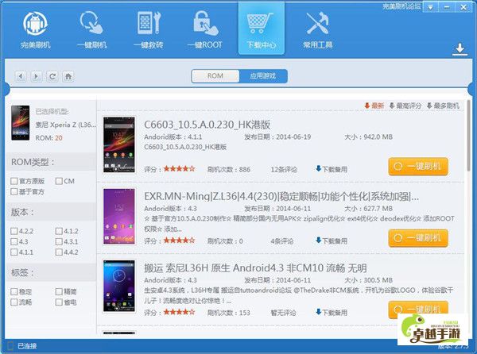
Task: Return to the download center home page
Action: point(68,76)
